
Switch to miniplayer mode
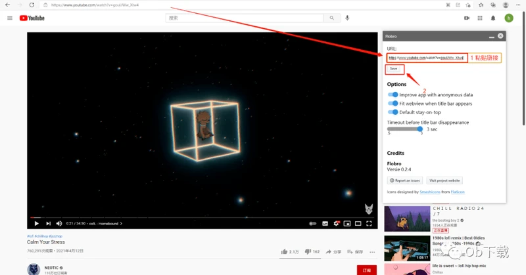coord(347,223)
